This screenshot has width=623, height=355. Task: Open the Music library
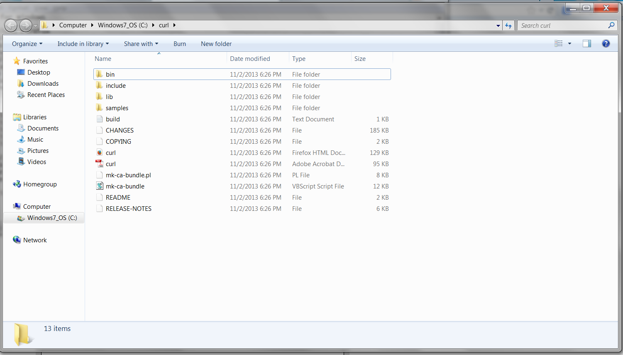(35, 139)
